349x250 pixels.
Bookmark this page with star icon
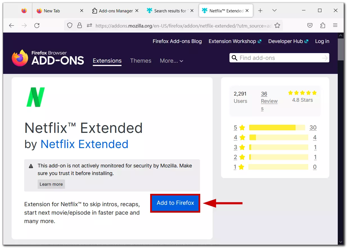277,26
